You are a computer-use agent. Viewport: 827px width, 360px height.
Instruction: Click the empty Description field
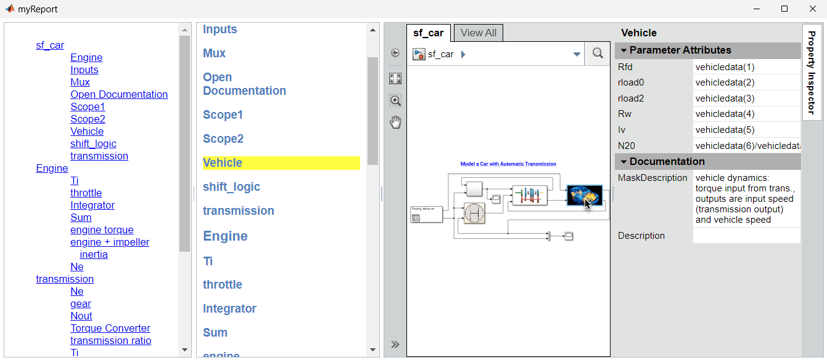pyautogui.click(x=746, y=236)
